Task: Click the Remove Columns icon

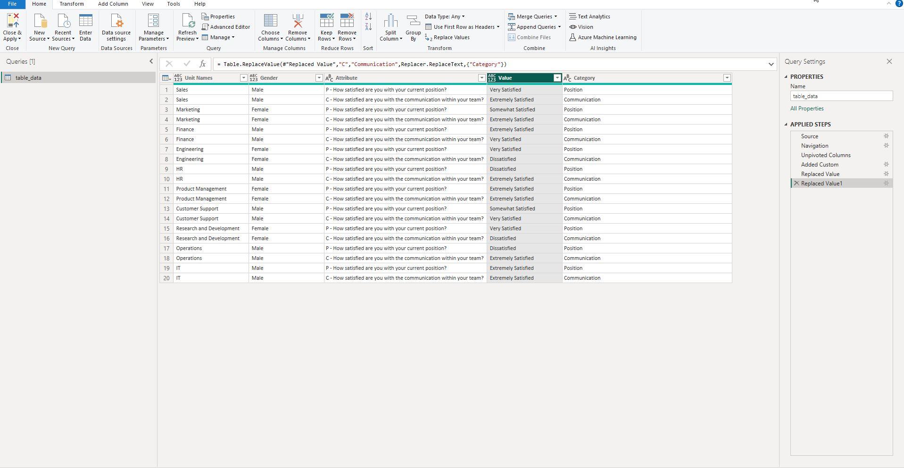Action: pyautogui.click(x=298, y=21)
